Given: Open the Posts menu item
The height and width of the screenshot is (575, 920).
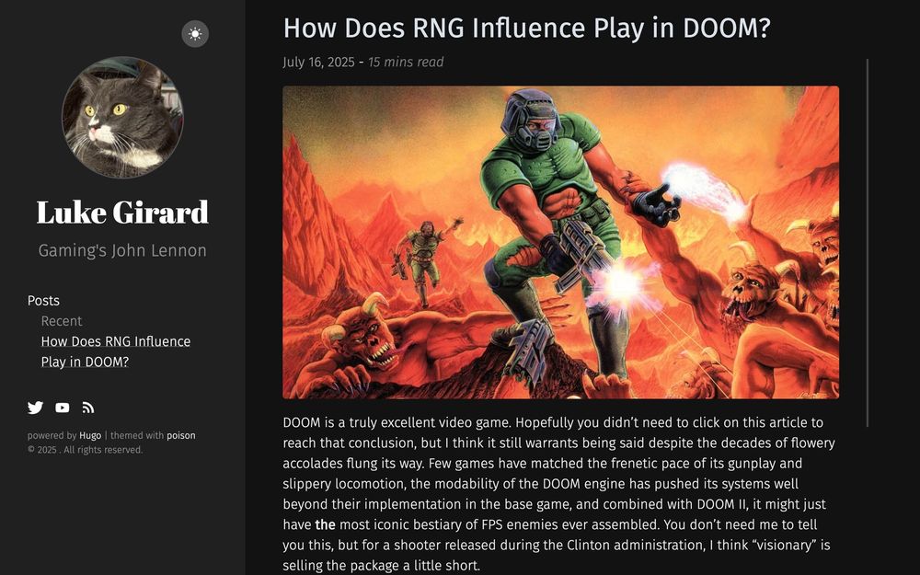Looking at the screenshot, I should (x=43, y=301).
